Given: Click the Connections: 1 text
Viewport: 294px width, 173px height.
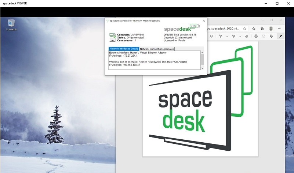Looking at the screenshot, I should pyautogui.click(x=127, y=40).
